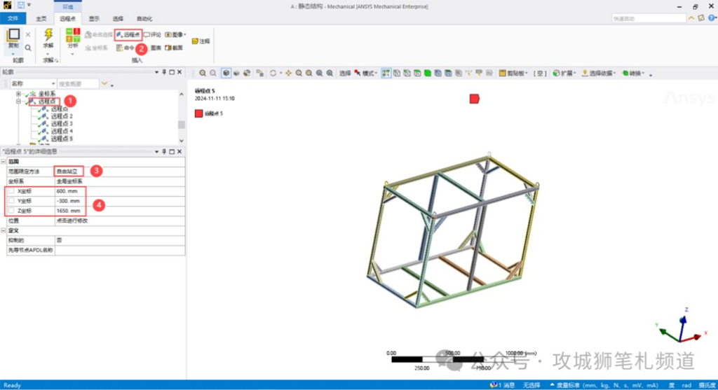Select 远程点 3 in the outline tree

pos(61,124)
